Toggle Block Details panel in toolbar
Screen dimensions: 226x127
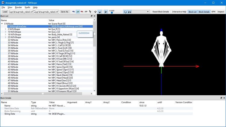tap(204, 12)
